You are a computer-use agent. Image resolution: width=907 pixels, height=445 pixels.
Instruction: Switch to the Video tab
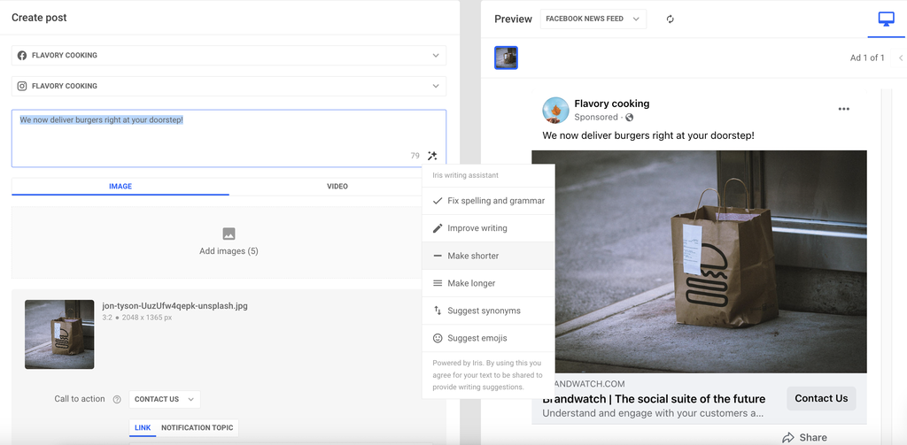[337, 187]
